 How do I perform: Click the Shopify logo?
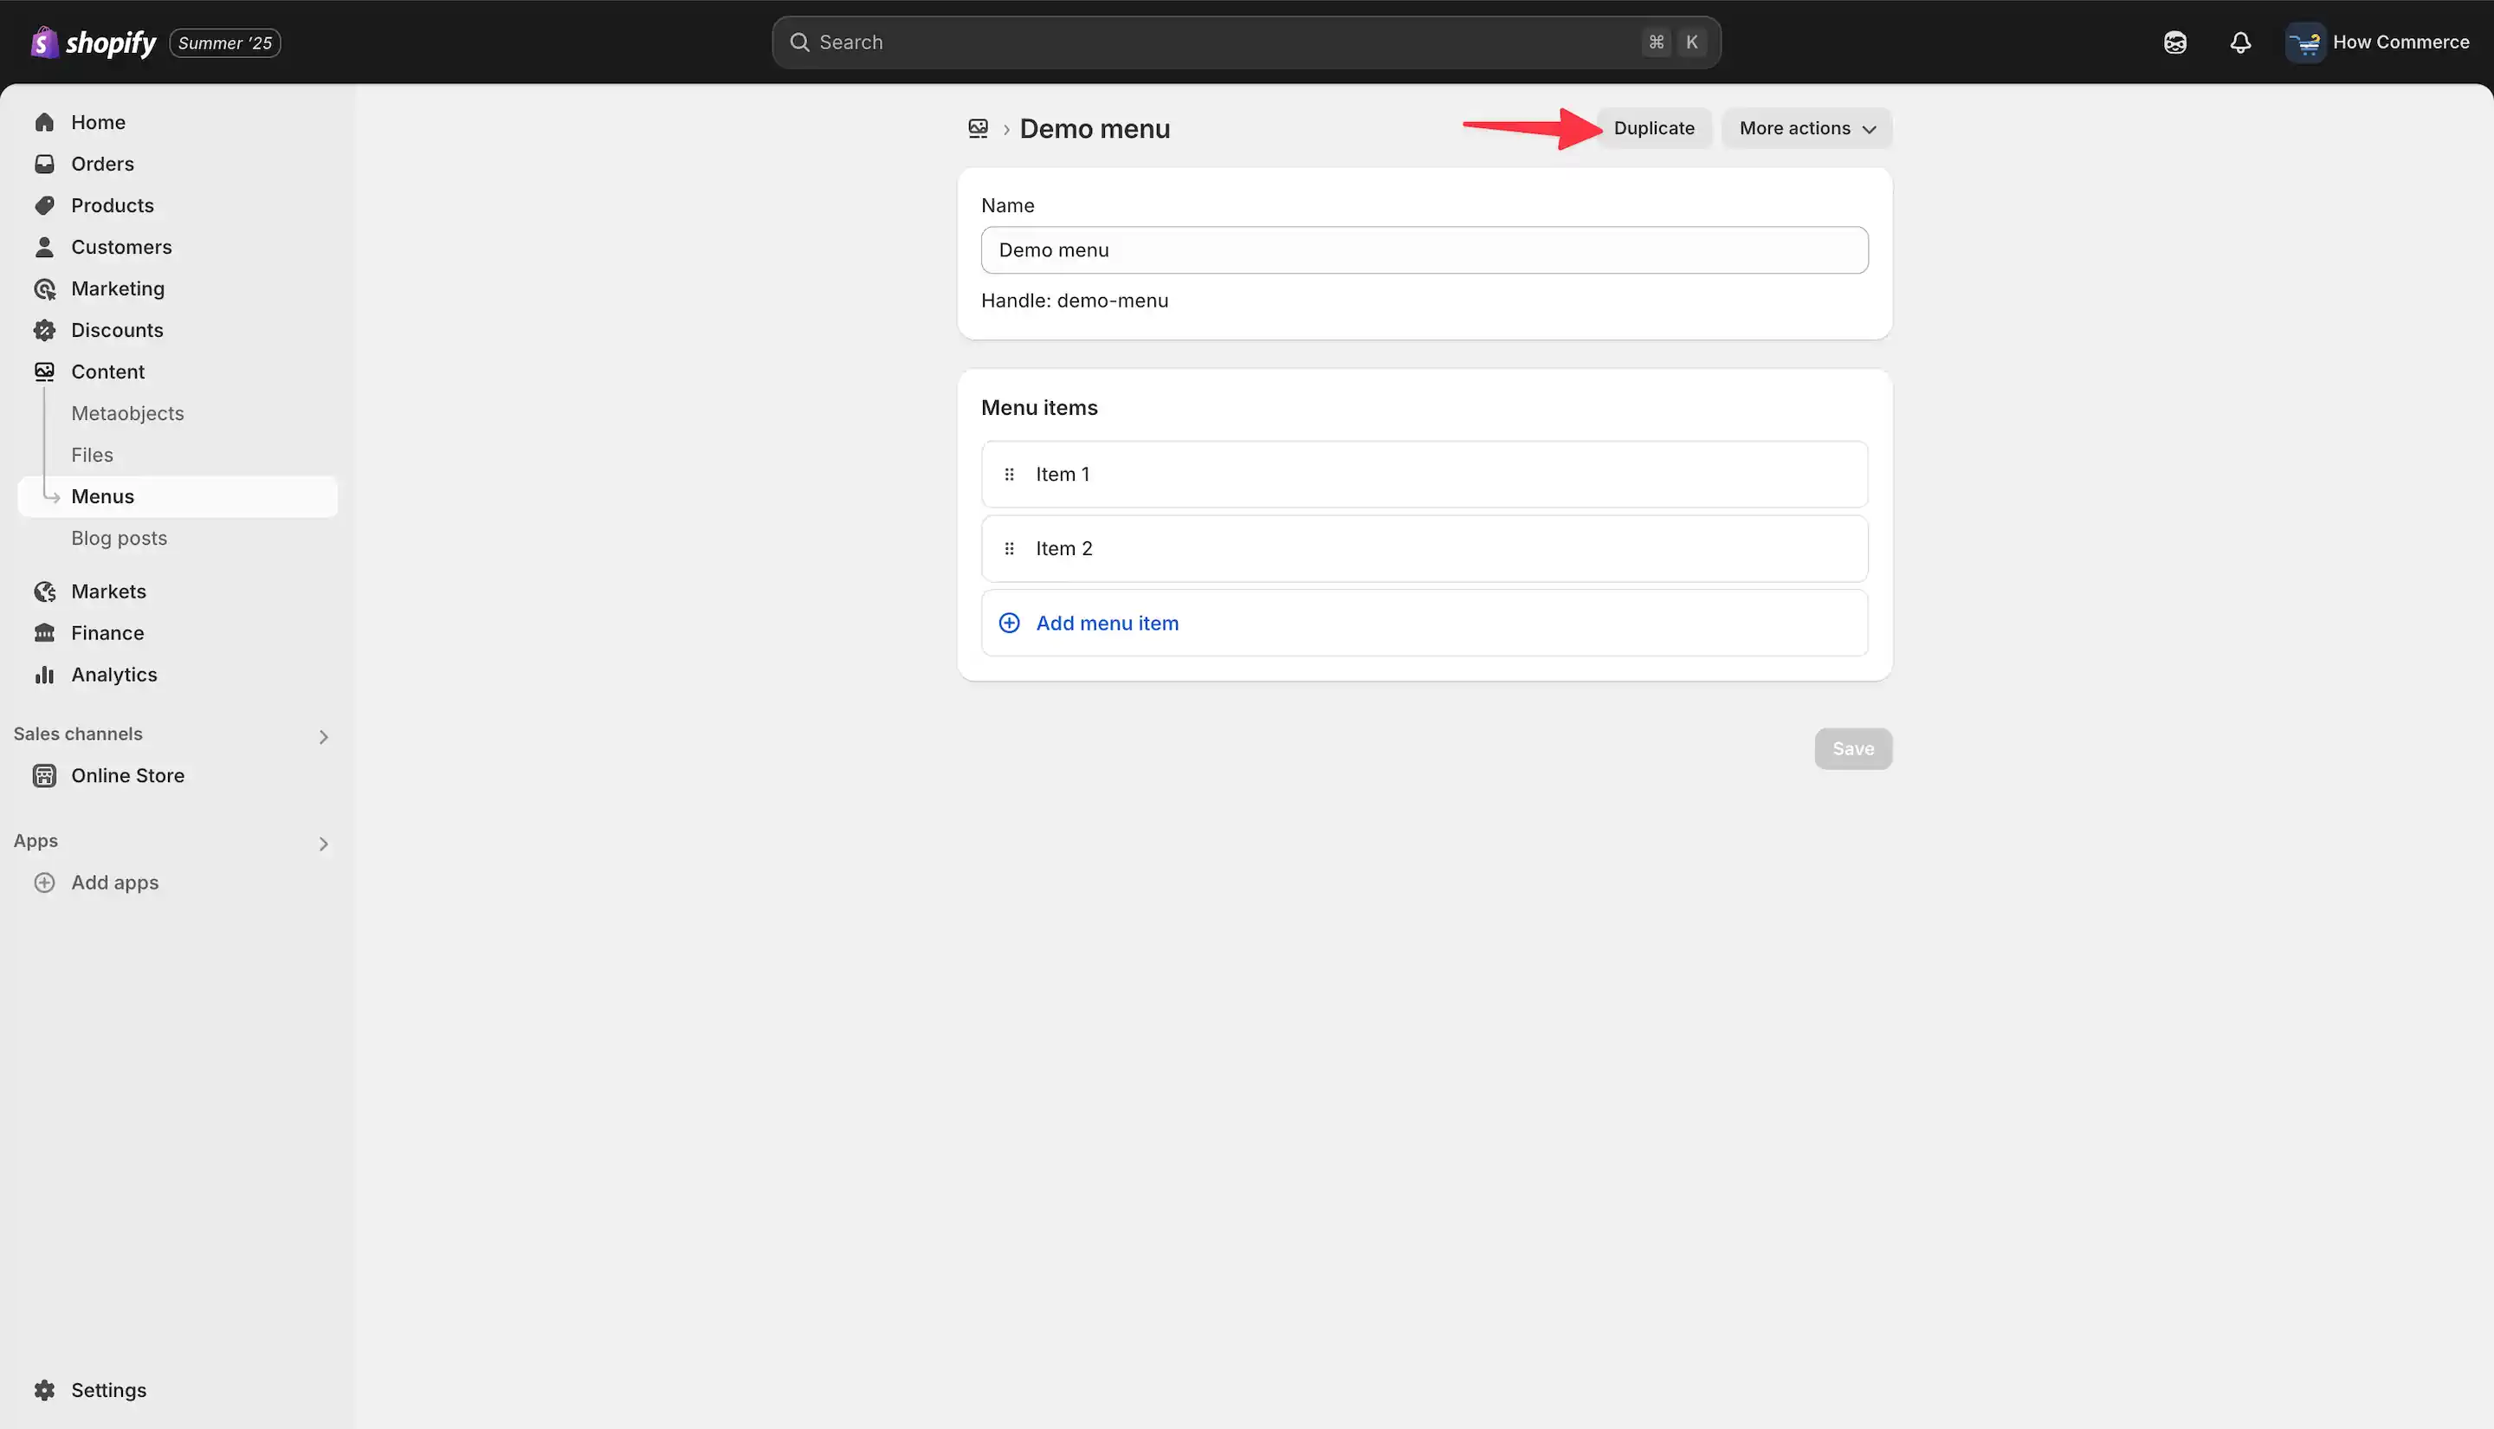click(94, 42)
